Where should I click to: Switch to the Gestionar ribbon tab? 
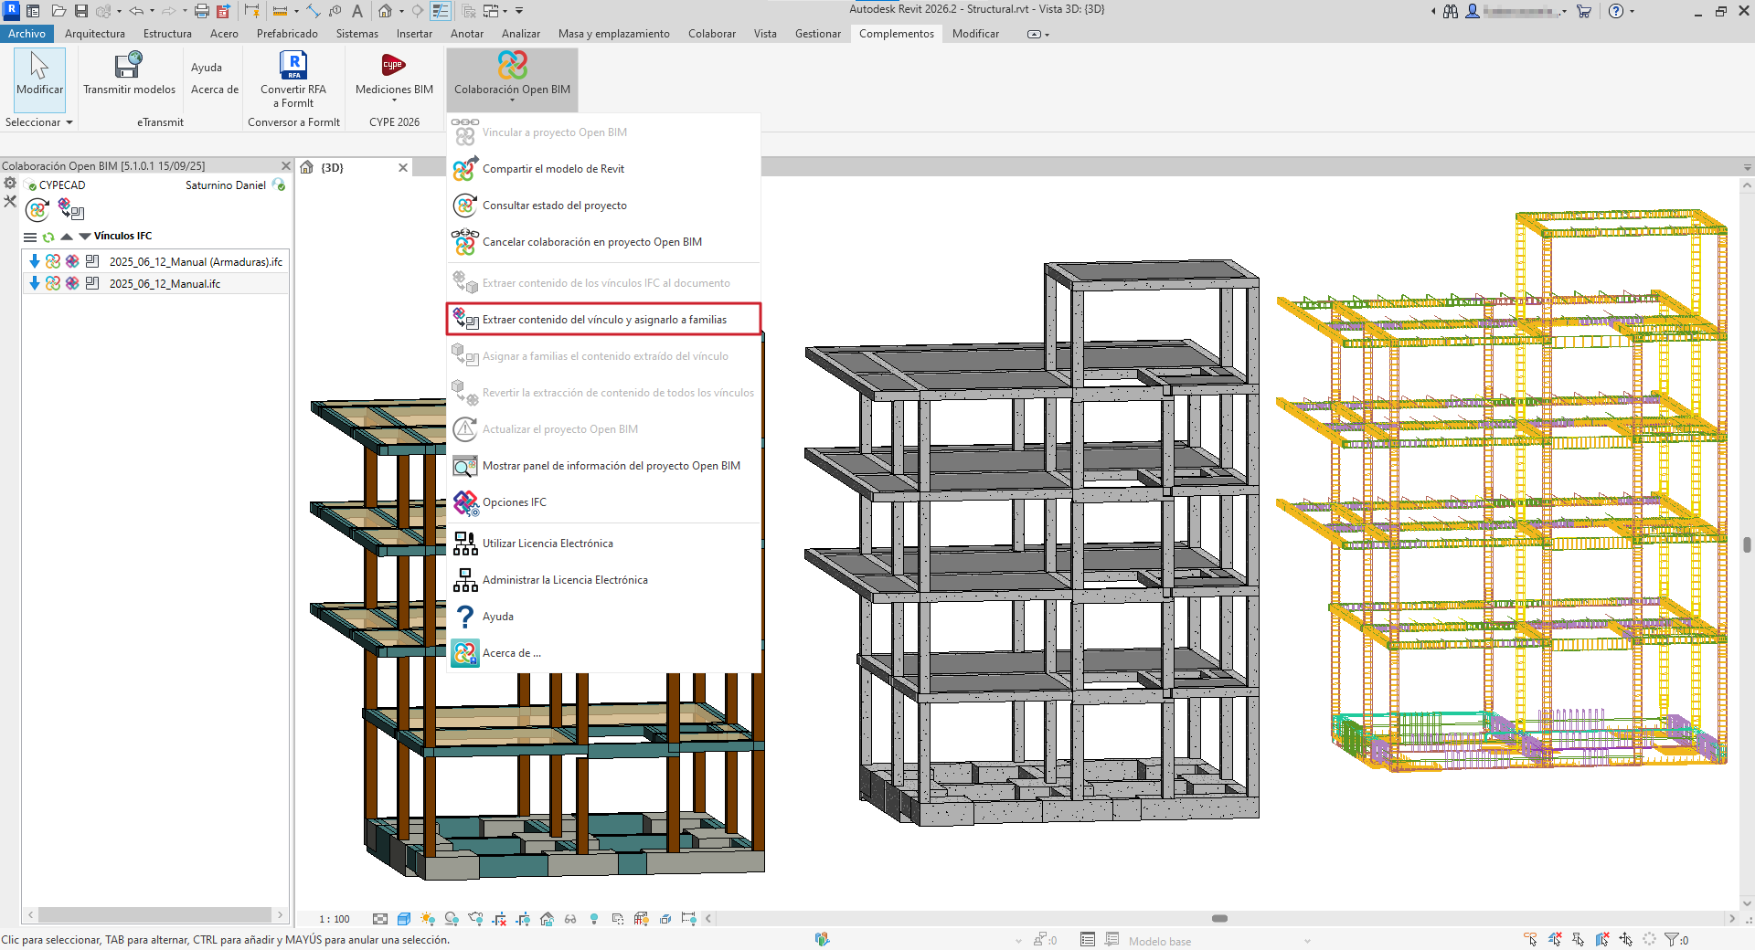pyautogui.click(x=818, y=34)
